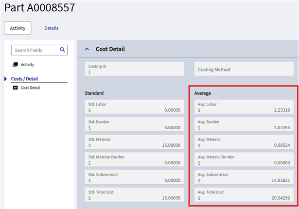Click the Activity tree icon

[x=15, y=65]
